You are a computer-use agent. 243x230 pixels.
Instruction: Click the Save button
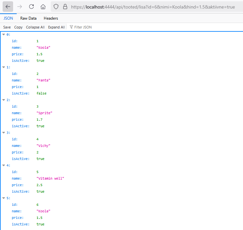[7, 27]
